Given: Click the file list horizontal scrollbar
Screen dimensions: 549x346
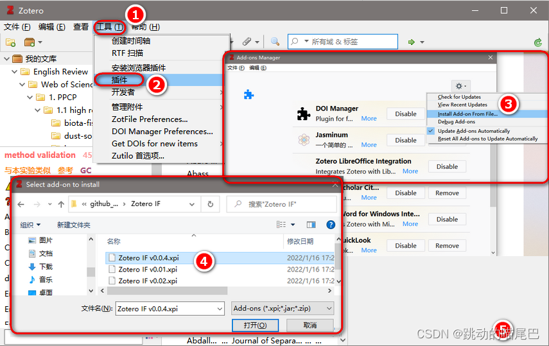Looking at the screenshot, I should (x=168, y=291).
